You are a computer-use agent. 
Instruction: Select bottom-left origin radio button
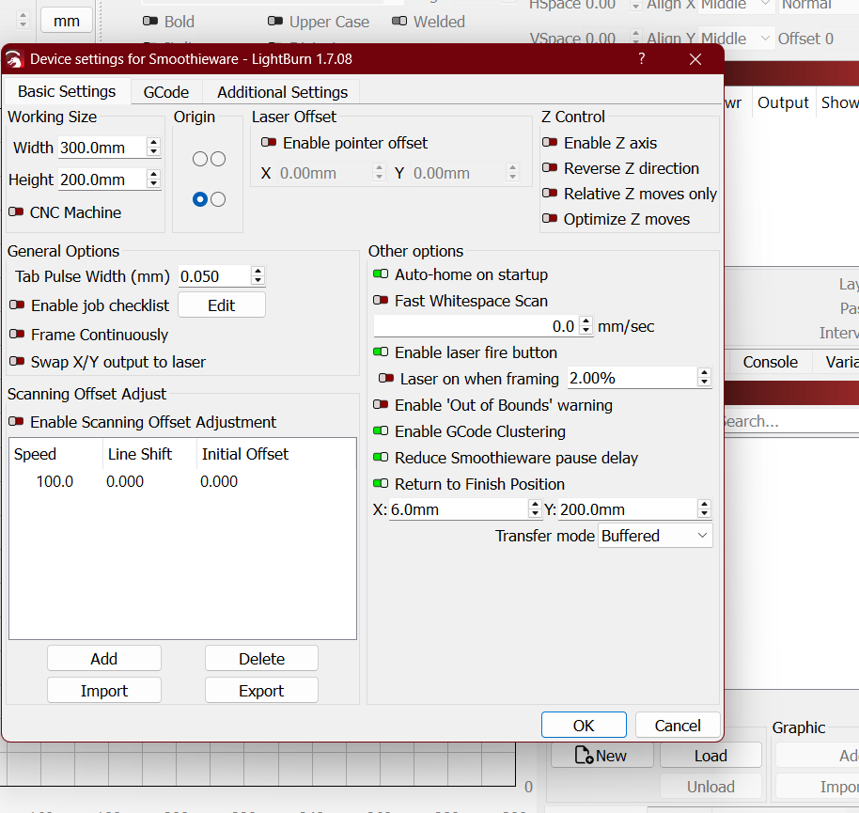pos(200,199)
